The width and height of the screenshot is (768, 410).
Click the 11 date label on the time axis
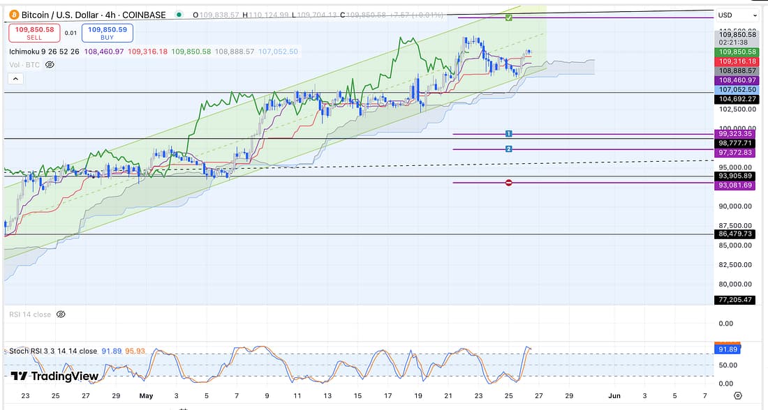297,396
